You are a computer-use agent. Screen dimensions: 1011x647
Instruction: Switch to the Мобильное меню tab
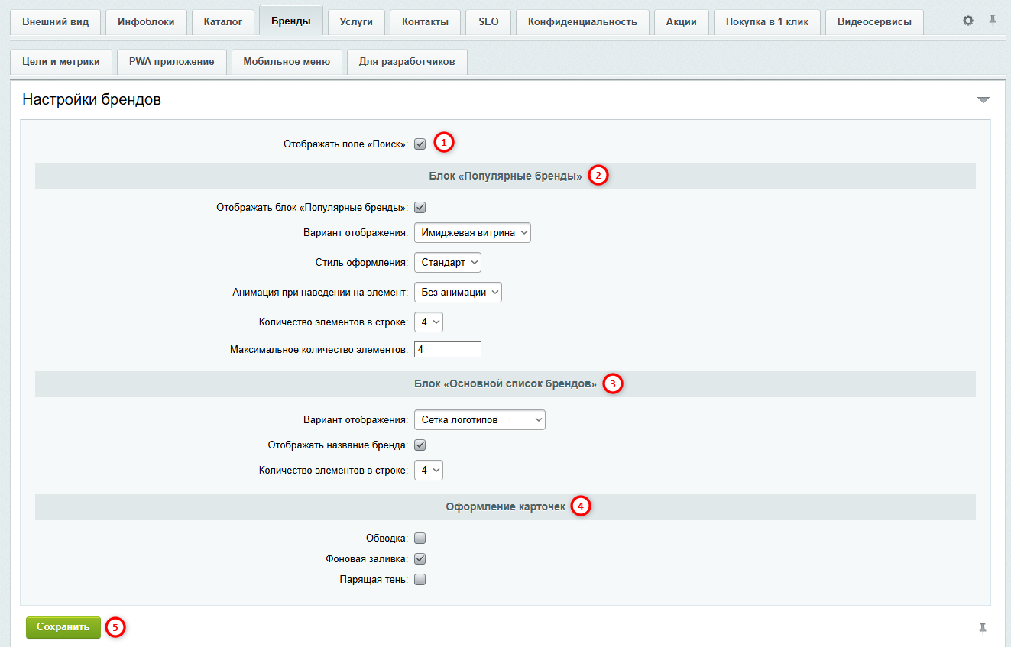click(287, 62)
